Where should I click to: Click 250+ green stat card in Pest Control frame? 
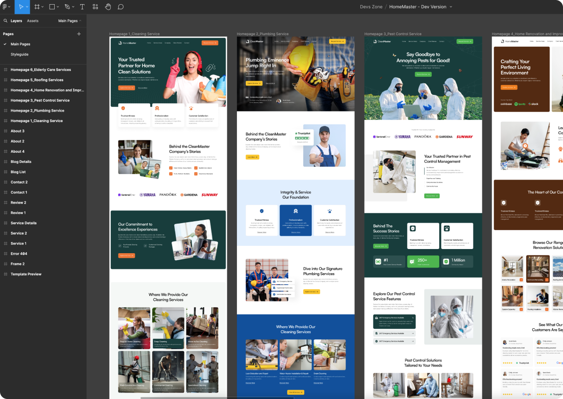pyautogui.click(x=423, y=262)
